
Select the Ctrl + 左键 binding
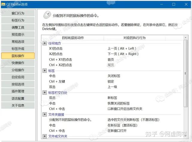click(x=57, y=82)
